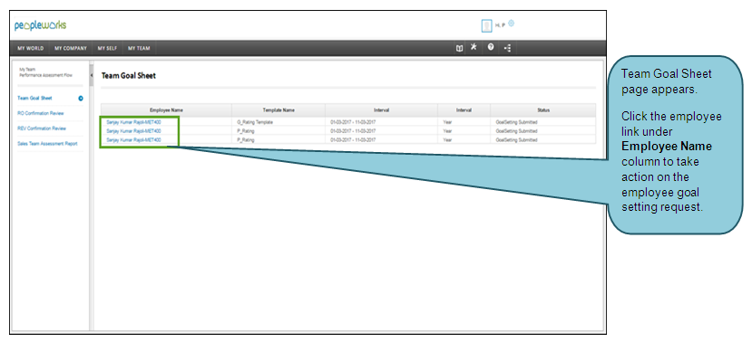
Task: Open Sales Team Assessment Report link
Action: tap(47, 144)
